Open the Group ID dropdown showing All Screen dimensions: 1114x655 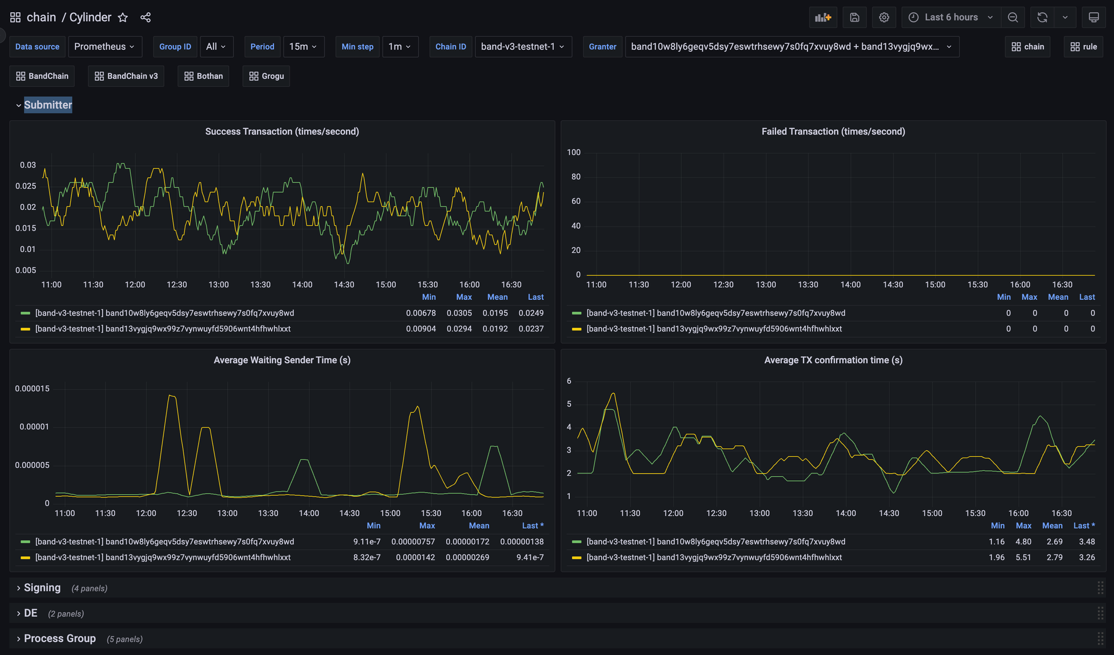tap(217, 47)
